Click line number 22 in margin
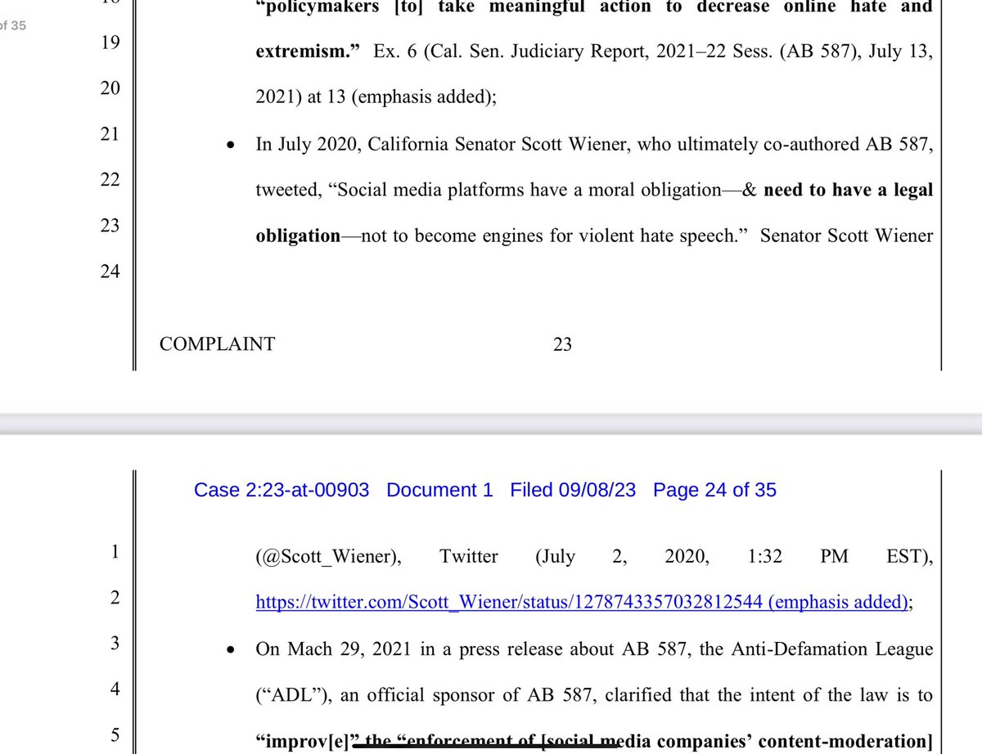Screen dimensions: 982x754 (110, 179)
